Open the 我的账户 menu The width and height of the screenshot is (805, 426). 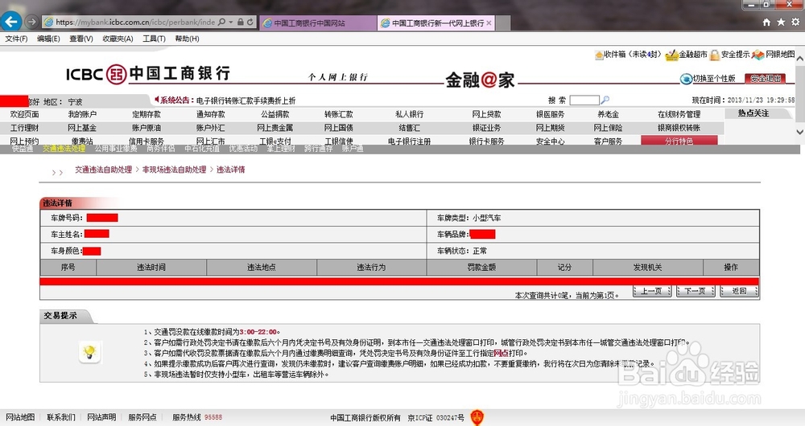[82, 114]
